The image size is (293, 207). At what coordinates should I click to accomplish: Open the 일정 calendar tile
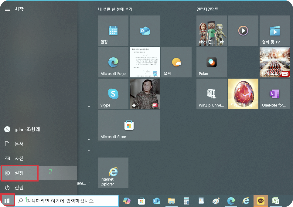click(113, 31)
